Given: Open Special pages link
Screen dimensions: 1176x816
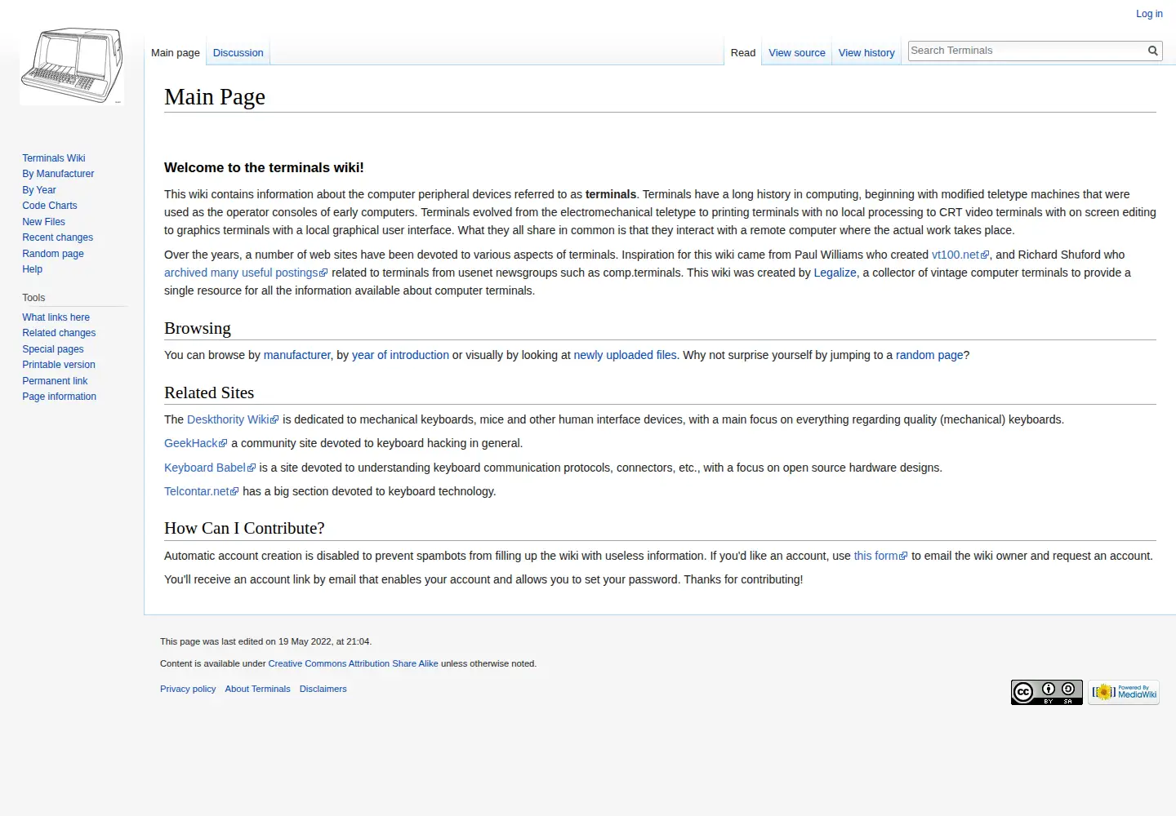Looking at the screenshot, I should tap(53, 349).
